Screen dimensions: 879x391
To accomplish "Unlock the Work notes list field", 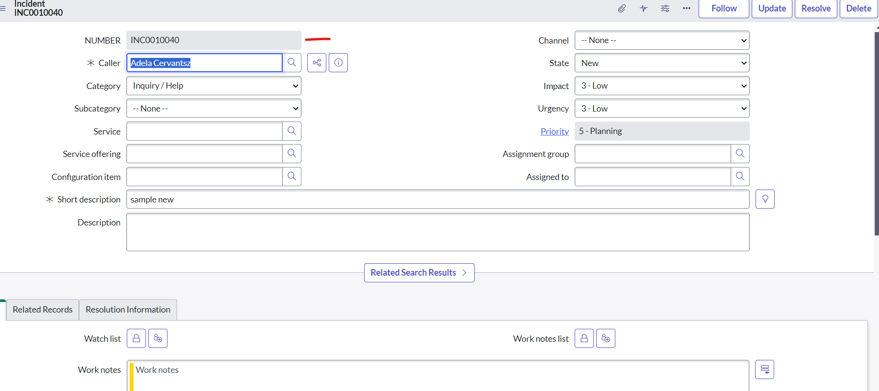I will [584, 338].
